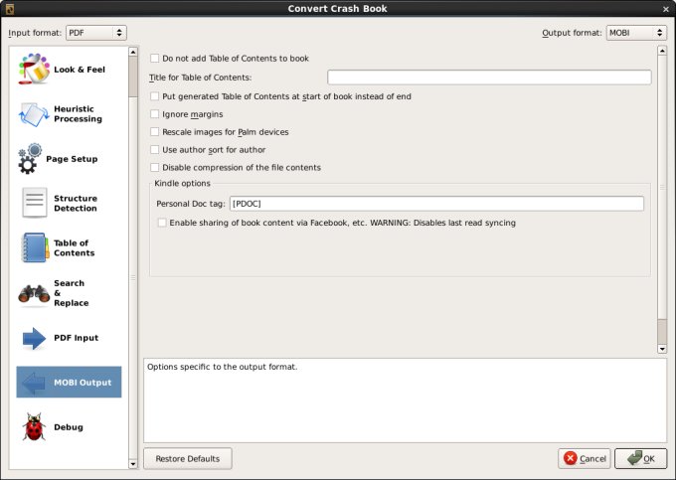676x480 pixels.
Task: Click the Restore Defaults button
Action: [x=188, y=459]
